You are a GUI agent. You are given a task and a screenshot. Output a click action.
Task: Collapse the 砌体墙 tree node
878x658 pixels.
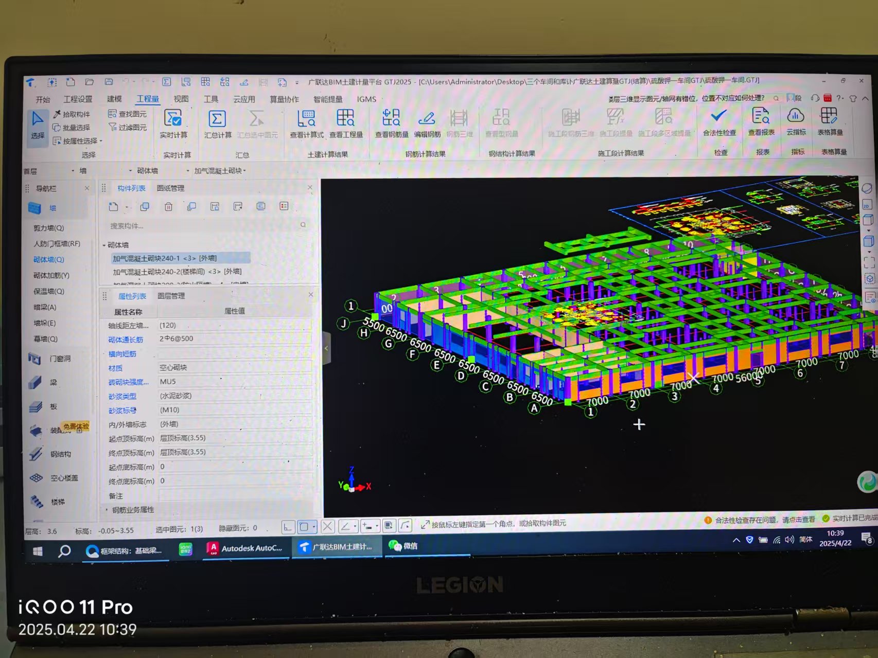click(104, 245)
